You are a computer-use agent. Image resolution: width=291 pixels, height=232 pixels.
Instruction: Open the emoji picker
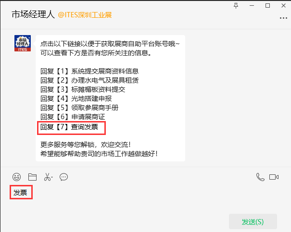[16, 177]
